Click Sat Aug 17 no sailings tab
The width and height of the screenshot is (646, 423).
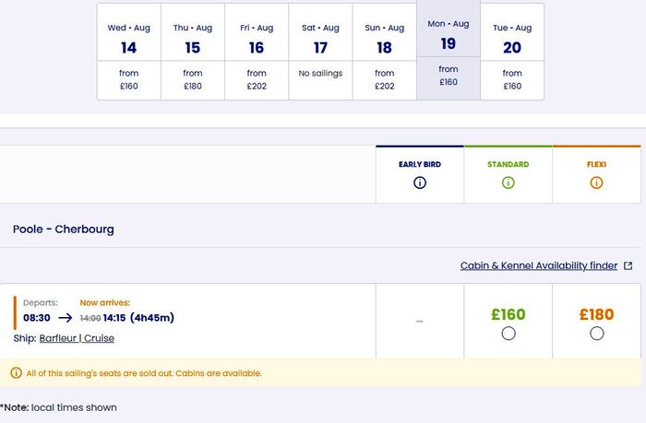click(x=320, y=52)
